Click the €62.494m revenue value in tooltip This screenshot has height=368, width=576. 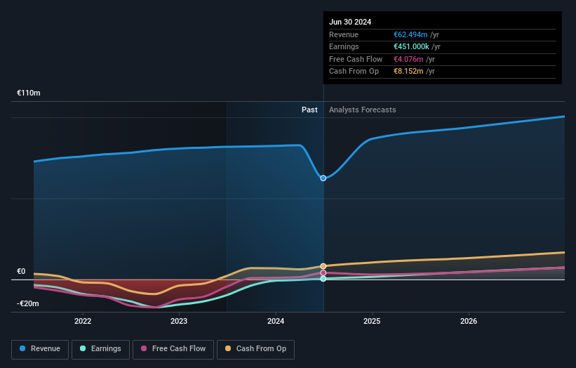(x=410, y=34)
